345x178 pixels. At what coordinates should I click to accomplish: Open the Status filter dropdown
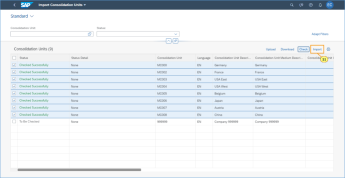coord(175,34)
